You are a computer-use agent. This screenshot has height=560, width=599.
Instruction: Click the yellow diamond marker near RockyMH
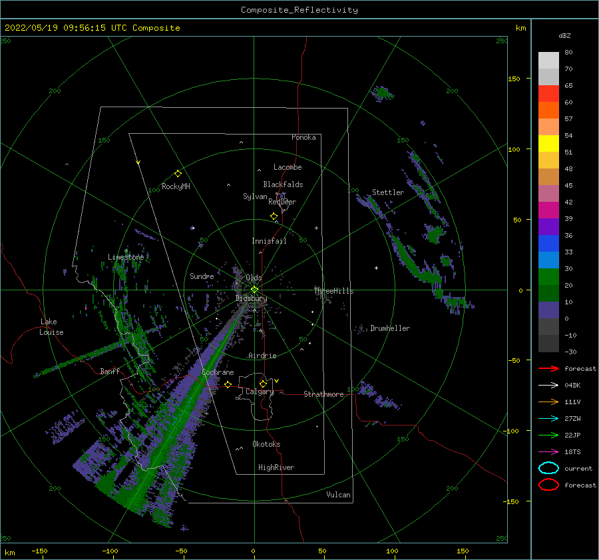178,174
